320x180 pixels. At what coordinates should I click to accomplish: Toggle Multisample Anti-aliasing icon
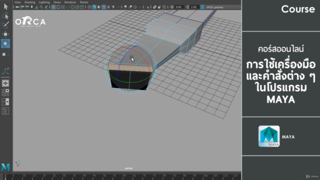click(135, 7)
